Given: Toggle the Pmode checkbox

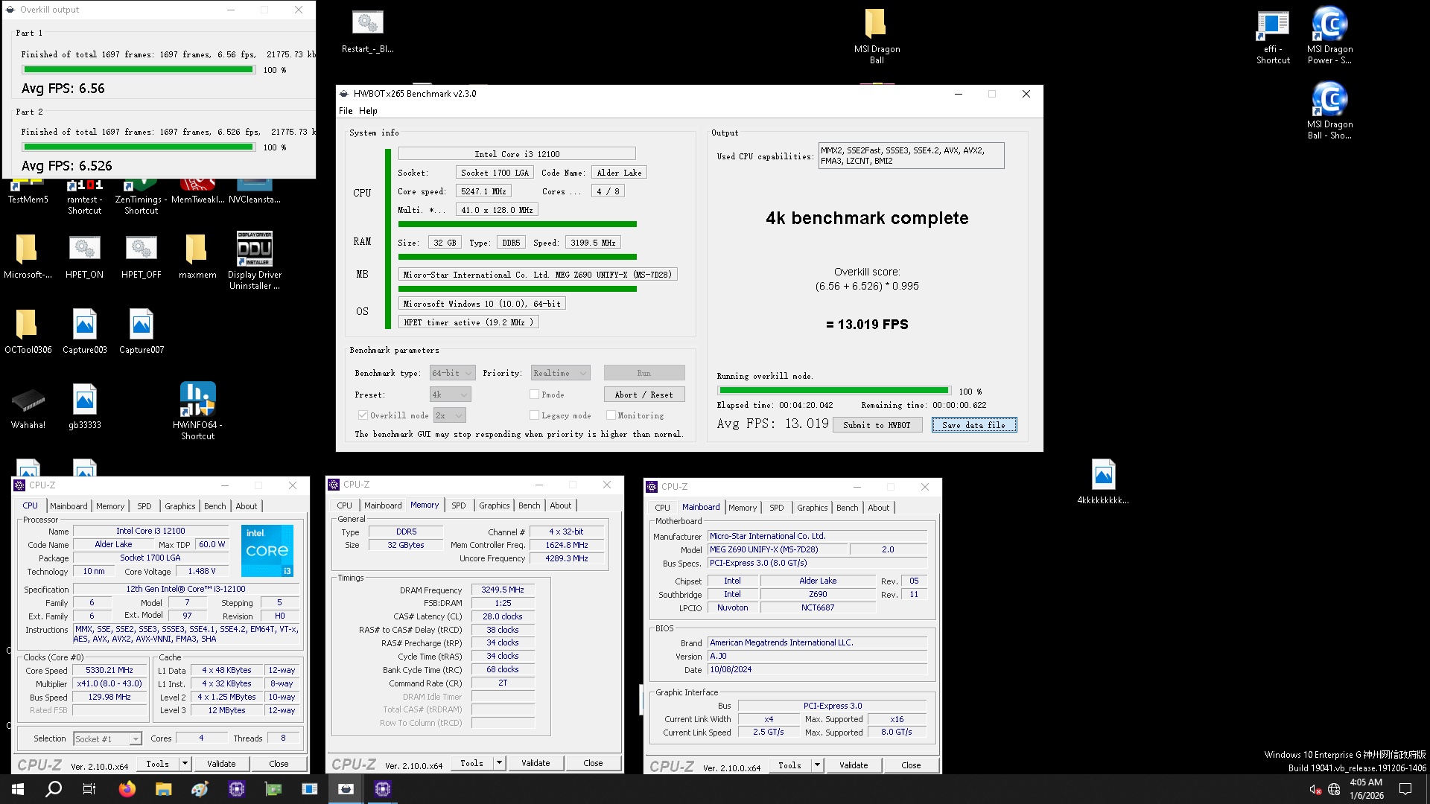Looking at the screenshot, I should [x=534, y=395].
